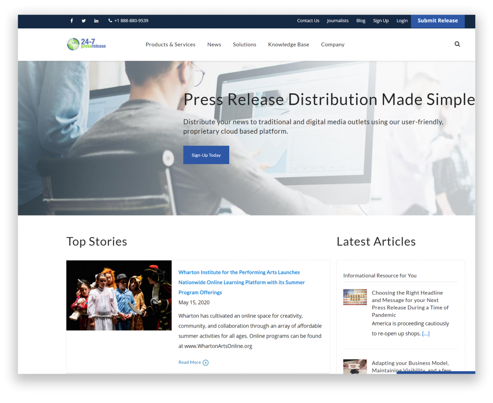Click the 24-7 Press Release logo

87,44
